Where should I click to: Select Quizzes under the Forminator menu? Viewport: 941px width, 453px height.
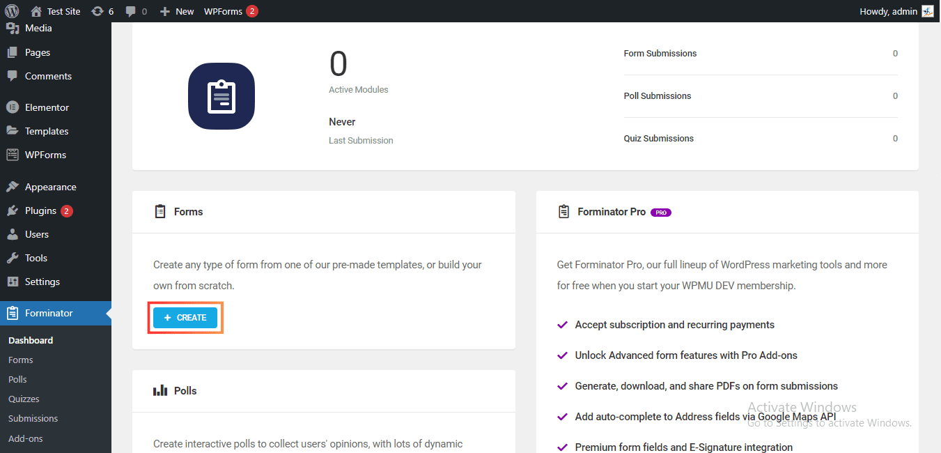click(x=24, y=399)
